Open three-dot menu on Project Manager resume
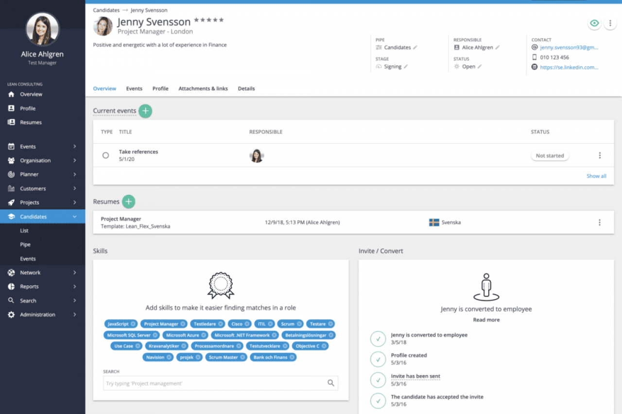622x414 pixels. (599, 223)
